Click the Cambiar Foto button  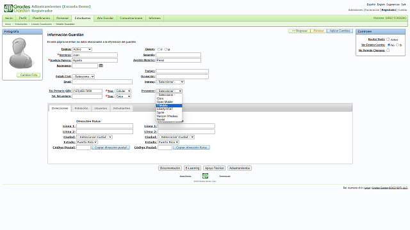28,75
